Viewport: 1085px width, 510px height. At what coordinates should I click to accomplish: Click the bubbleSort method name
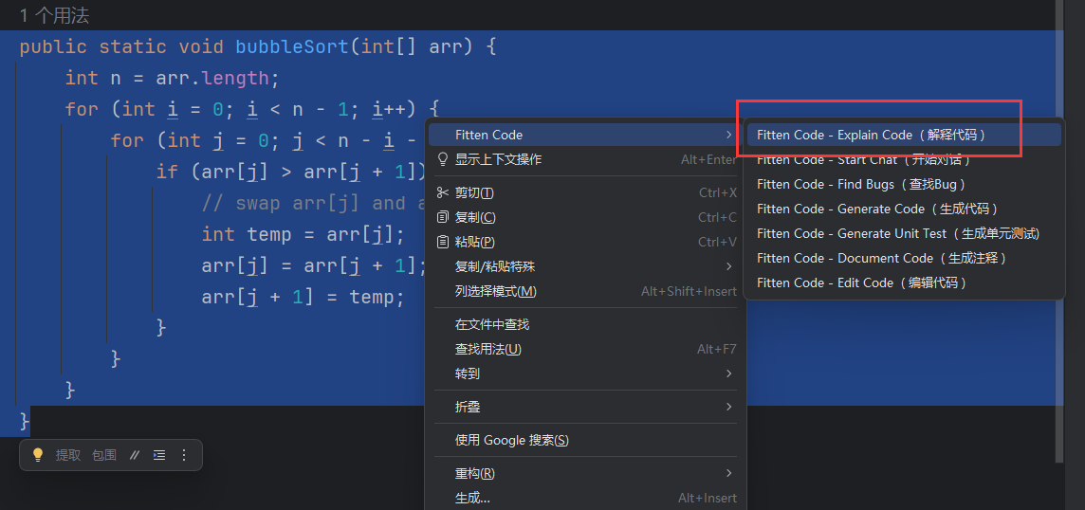point(292,47)
